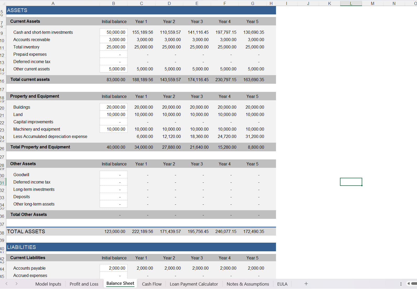Screen dimensions: 417x289
Task: Click the Select All corner triangle
Action: (x=3, y=3)
